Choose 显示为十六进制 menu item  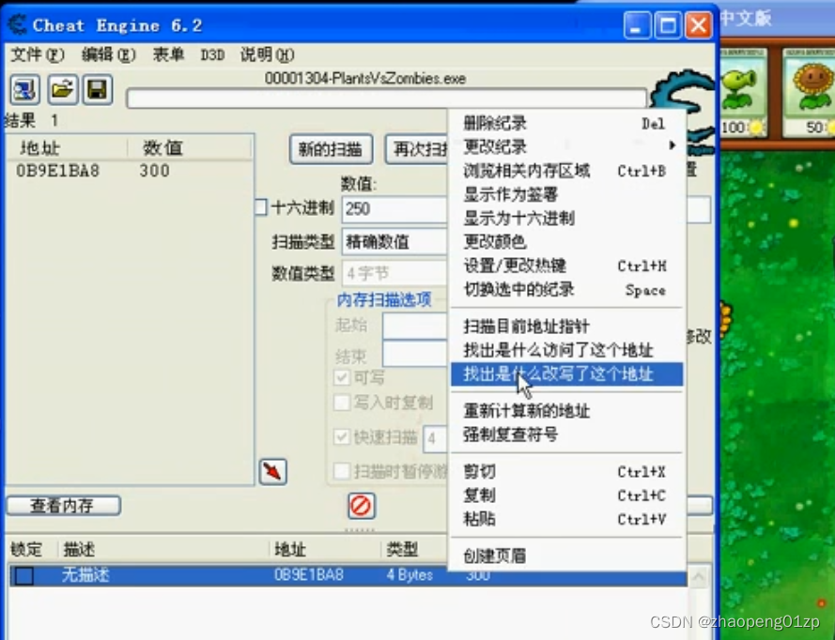coord(566,218)
